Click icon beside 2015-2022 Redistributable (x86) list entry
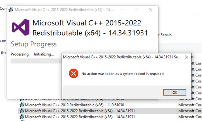Image resolution: width=202 pixels, height=121 pixels. click(x=22, y=117)
